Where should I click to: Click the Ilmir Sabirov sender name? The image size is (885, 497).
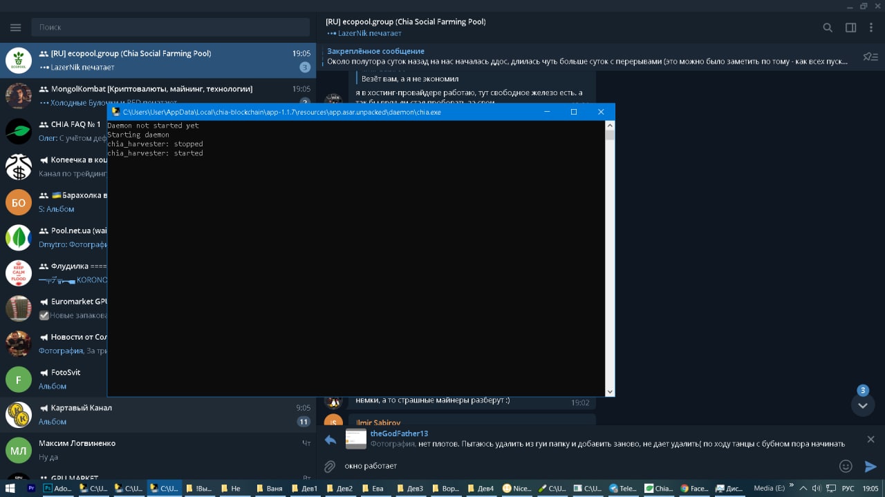(378, 422)
